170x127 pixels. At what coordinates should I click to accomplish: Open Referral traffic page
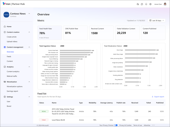[12, 76]
